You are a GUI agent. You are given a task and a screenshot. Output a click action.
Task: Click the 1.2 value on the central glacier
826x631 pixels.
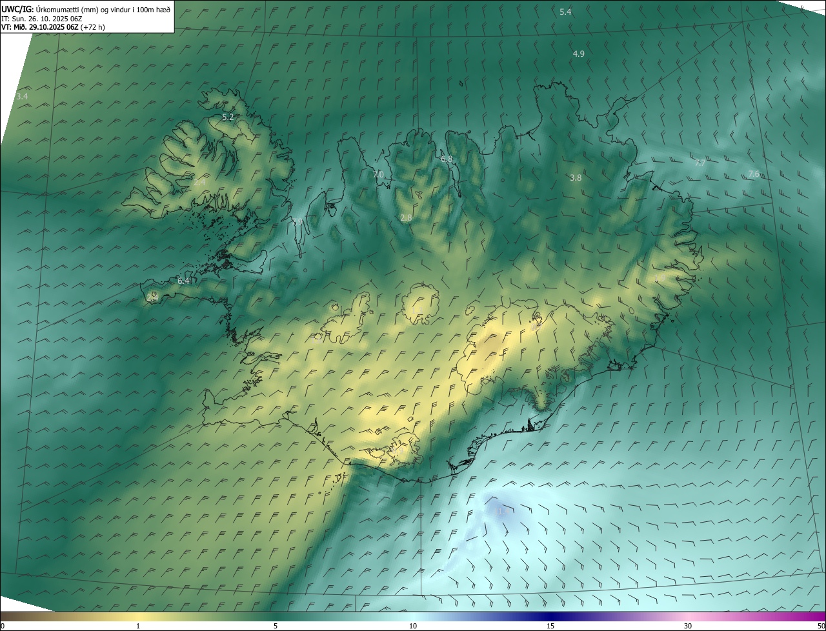coord(418,311)
